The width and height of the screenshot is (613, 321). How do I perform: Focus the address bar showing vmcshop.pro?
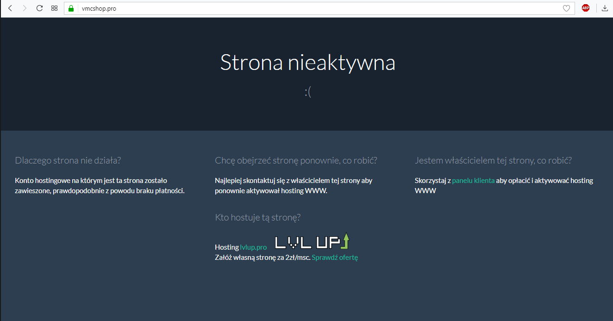[x=315, y=8]
